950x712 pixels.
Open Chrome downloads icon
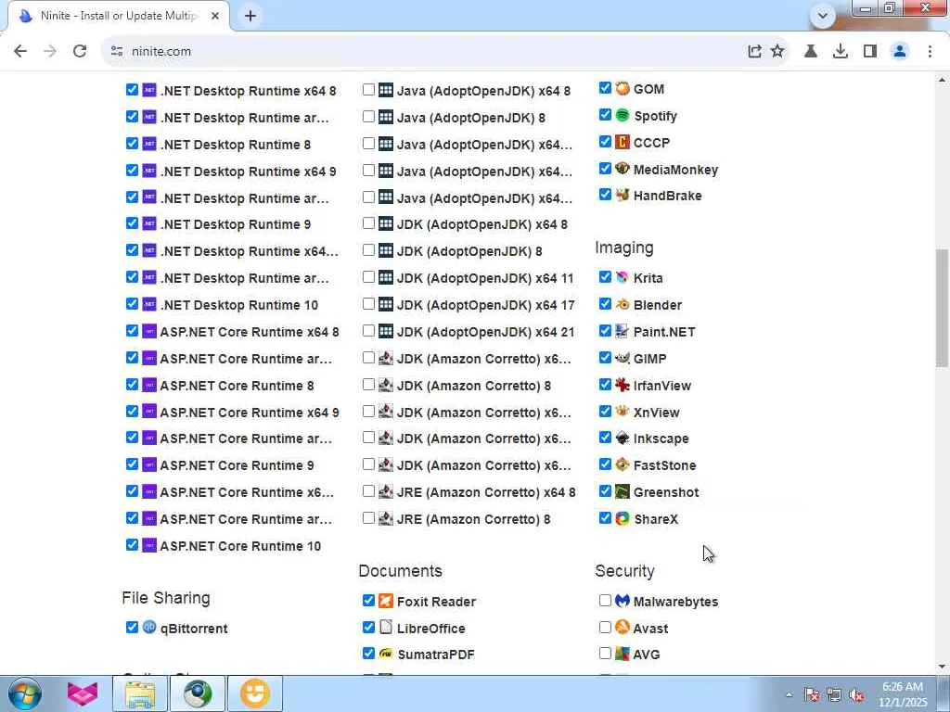(841, 51)
